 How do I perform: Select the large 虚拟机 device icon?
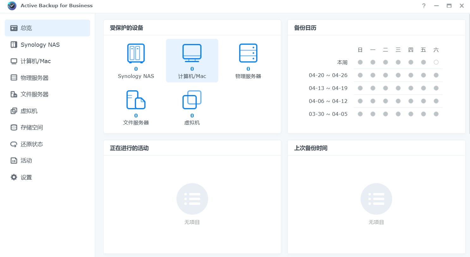192,100
